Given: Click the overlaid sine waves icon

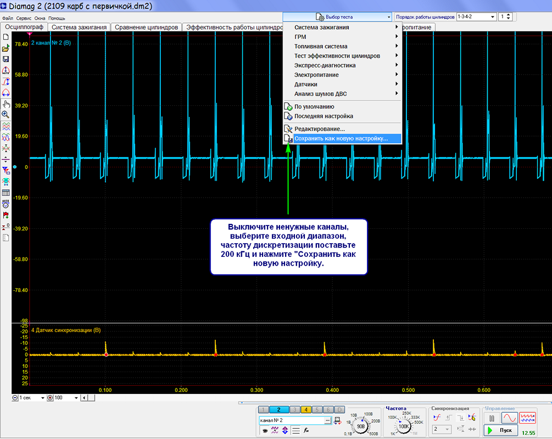Looking at the screenshot, I should point(5,137).
